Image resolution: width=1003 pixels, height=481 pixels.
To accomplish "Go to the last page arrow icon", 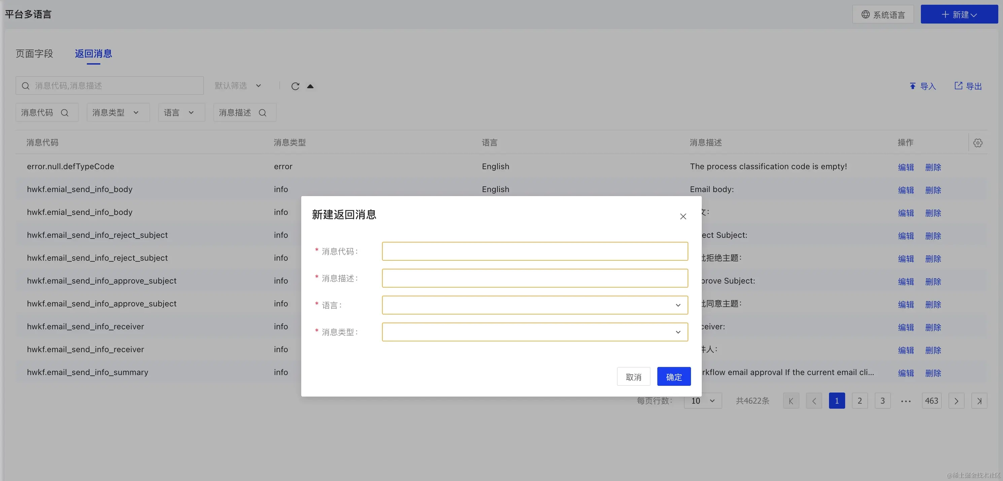I will tap(979, 401).
